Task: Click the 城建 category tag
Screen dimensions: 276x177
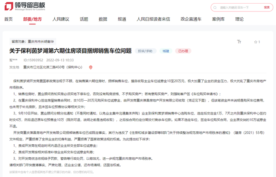Action: click(x=166, y=51)
